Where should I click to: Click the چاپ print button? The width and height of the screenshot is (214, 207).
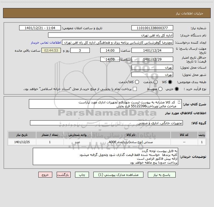click(82, 175)
